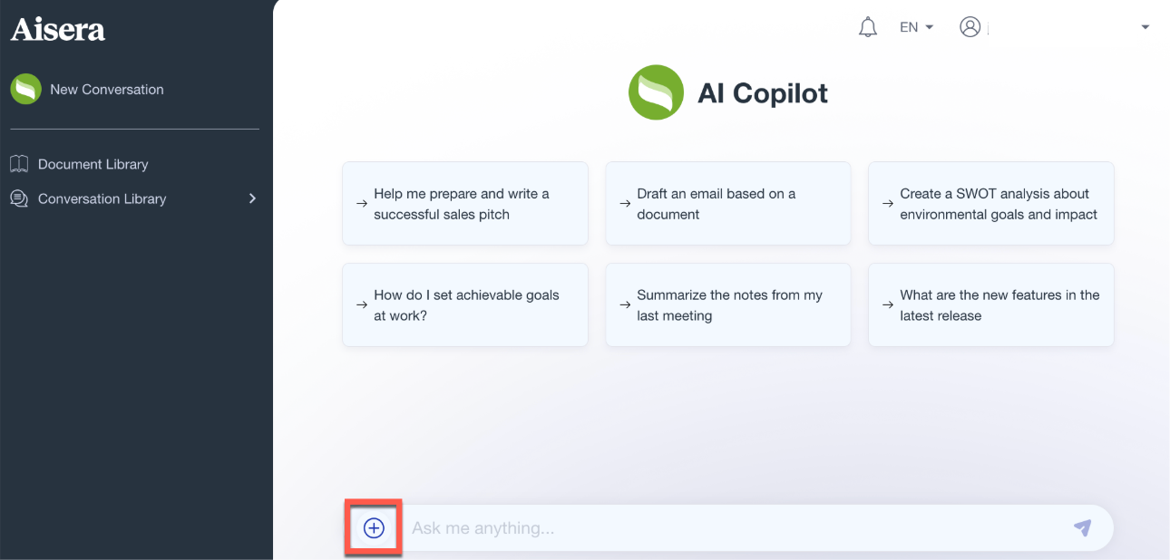Screen dimensions: 1170x560
Task: Select the latest release features prompt
Action: tap(990, 305)
